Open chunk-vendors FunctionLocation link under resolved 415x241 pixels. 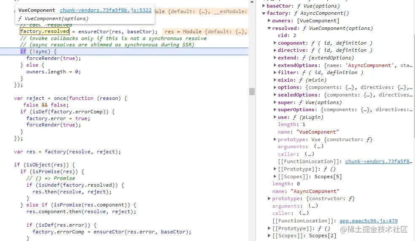pyautogui.click(x=379, y=161)
